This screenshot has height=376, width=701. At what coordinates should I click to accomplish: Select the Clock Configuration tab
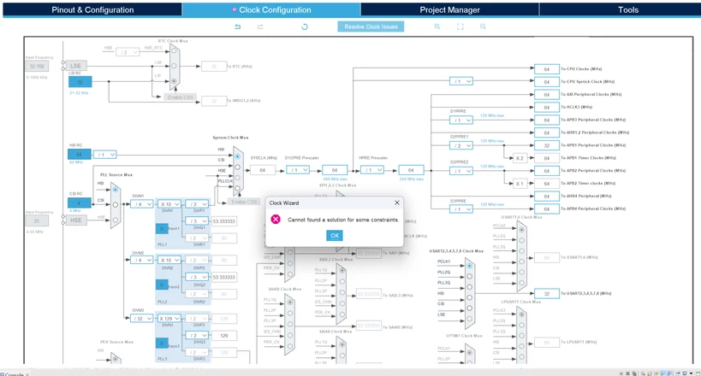271,9
